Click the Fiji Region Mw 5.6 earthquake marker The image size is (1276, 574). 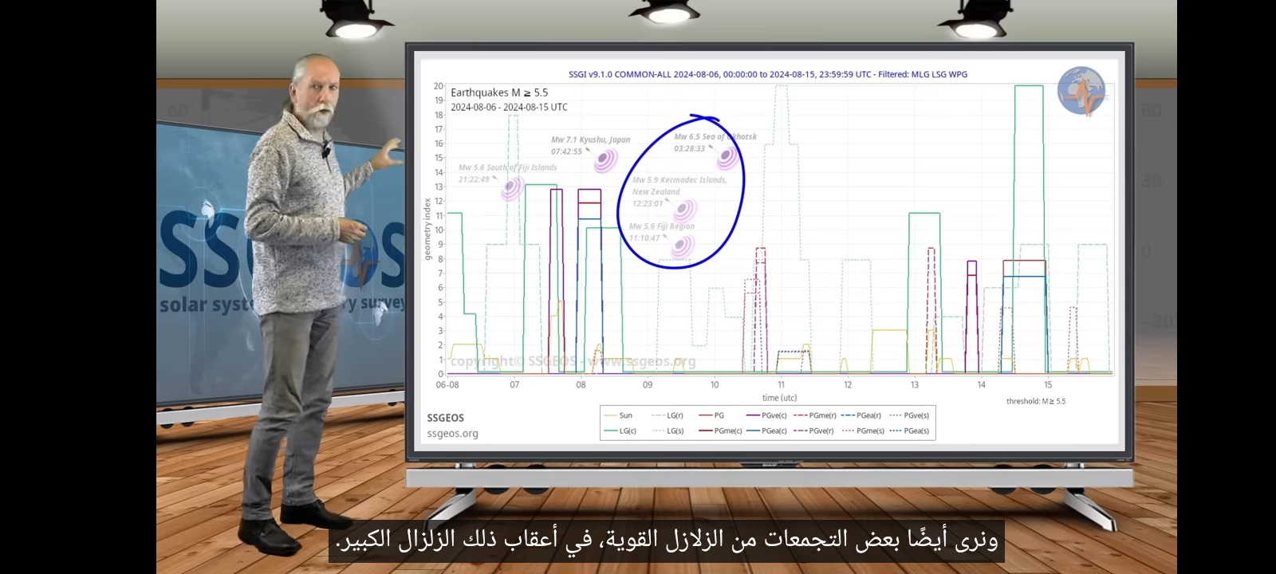pos(681,246)
